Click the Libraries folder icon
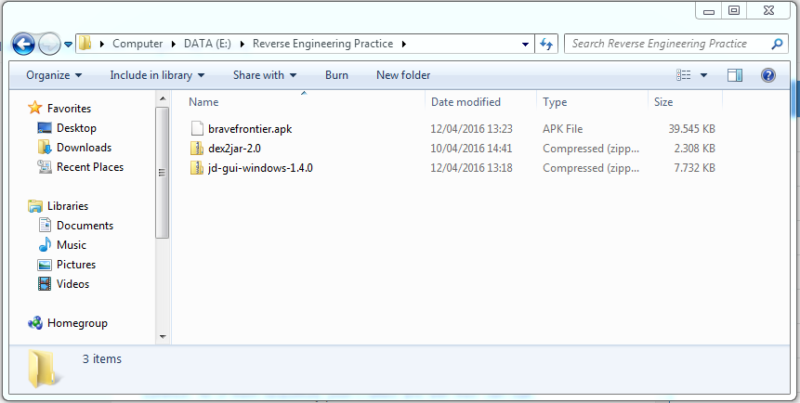This screenshot has width=800, height=403. point(35,206)
